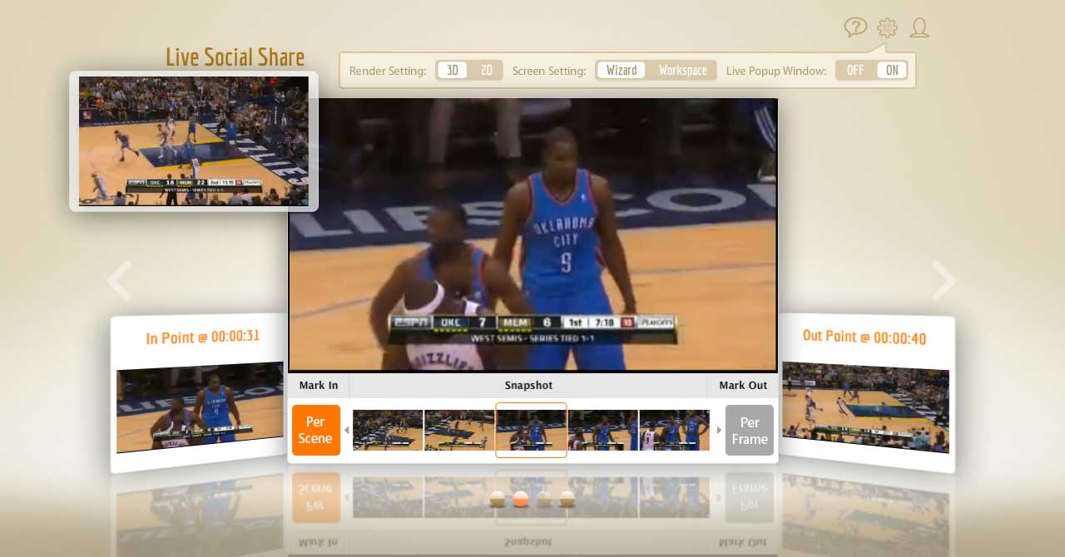This screenshot has height=557, width=1065.
Task: Turn Live Popup Window OFF
Action: 855,71
